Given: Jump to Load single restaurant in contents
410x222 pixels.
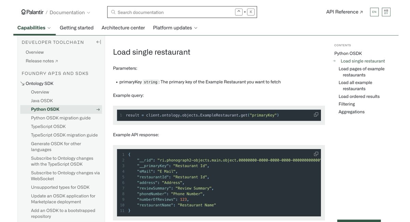Looking at the screenshot, I should 363,61.
